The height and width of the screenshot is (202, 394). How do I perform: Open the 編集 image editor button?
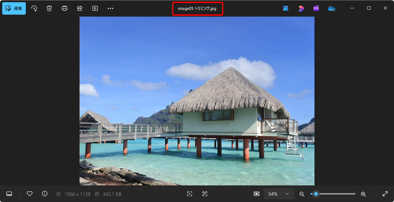click(x=14, y=8)
